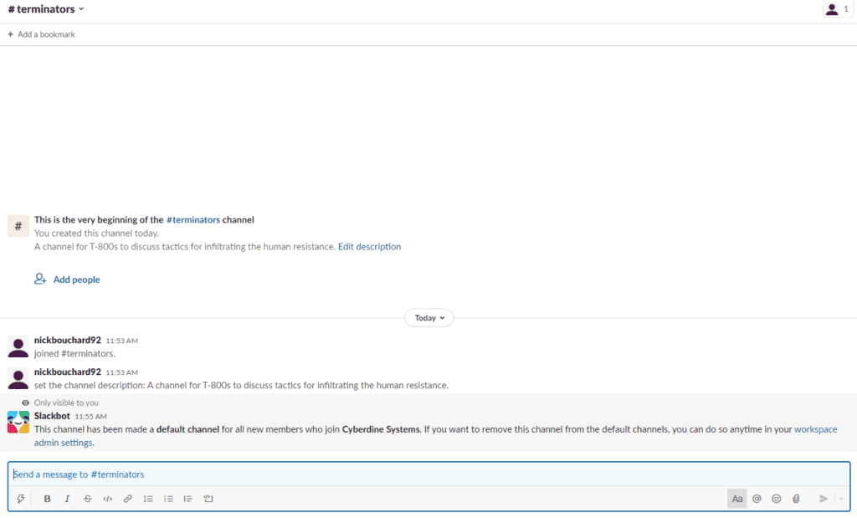Attach a file with the paperclip
Screen dimensions: 857x518
coord(797,499)
